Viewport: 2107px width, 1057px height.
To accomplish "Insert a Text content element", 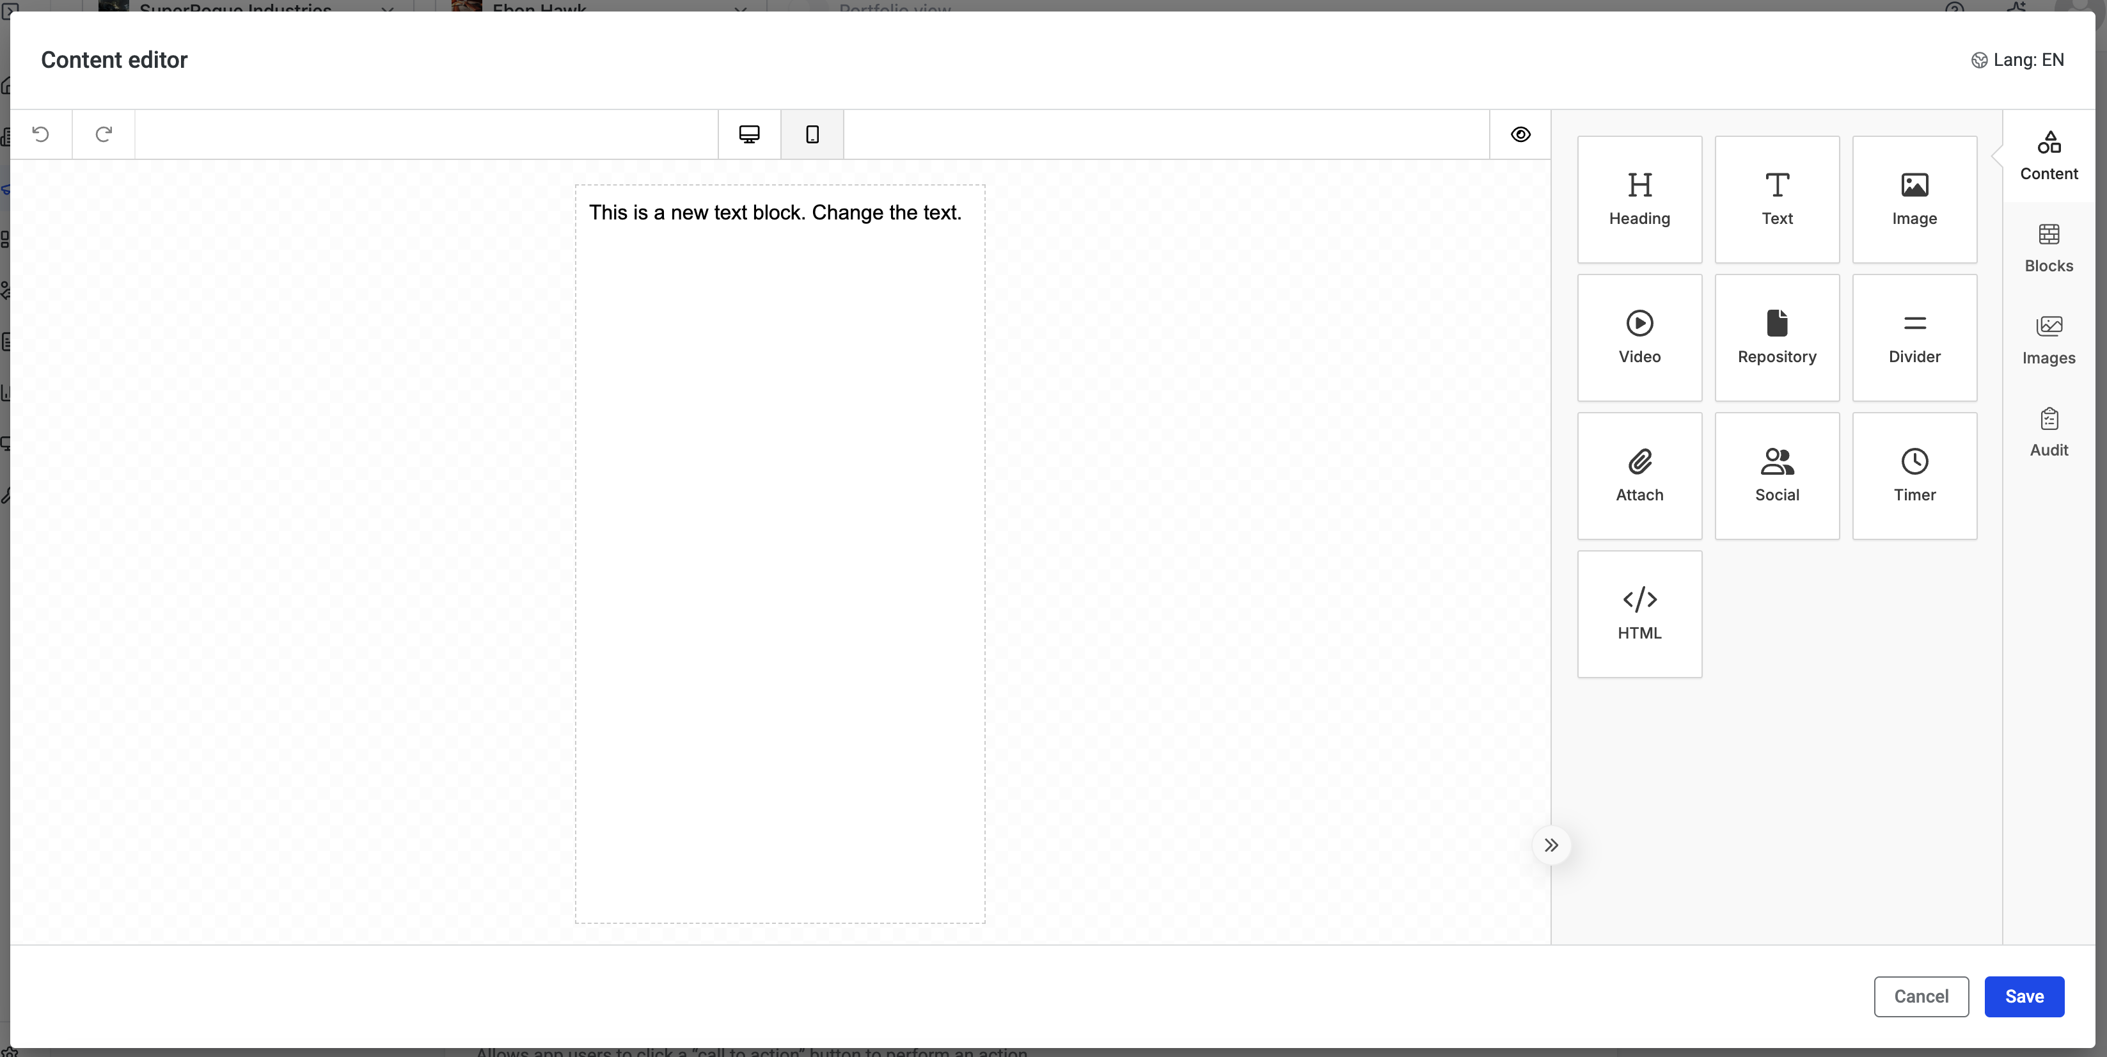I will click(1776, 200).
